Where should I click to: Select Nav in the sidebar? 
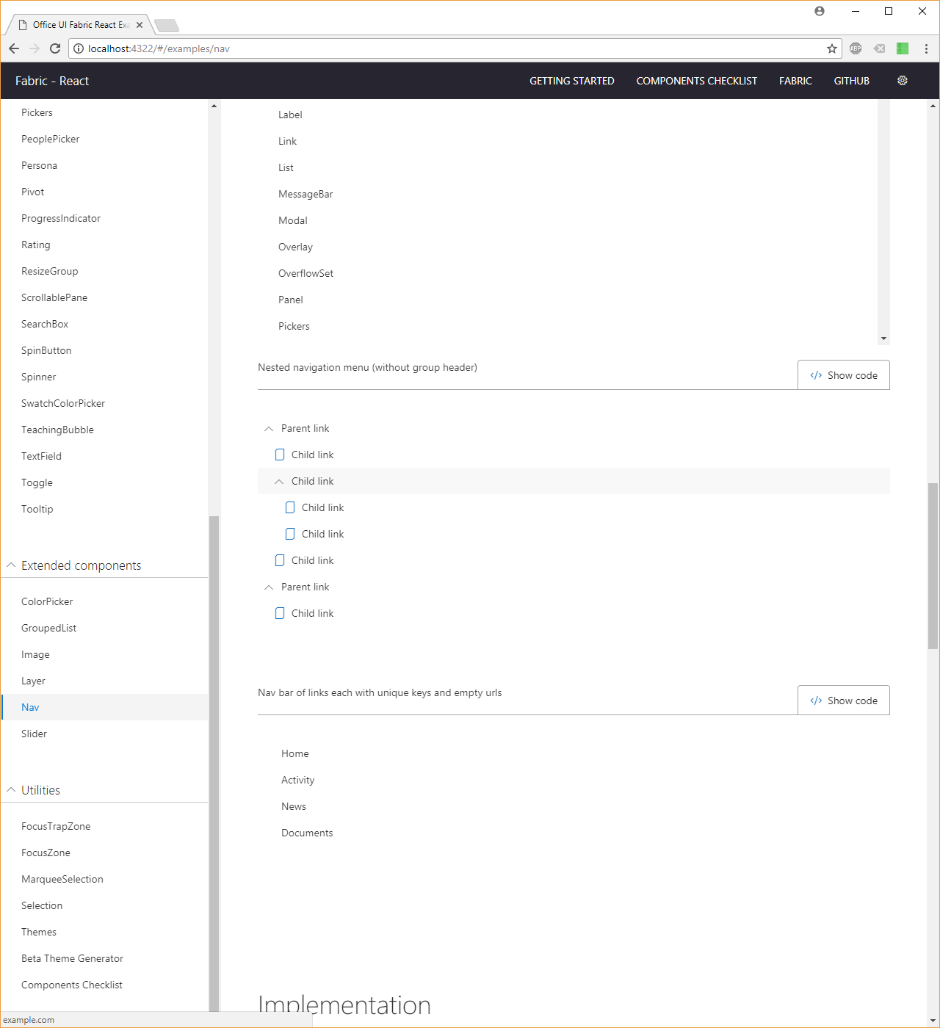tap(30, 707)
